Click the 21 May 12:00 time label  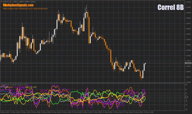pyautogui.click(x=87, y=112)
